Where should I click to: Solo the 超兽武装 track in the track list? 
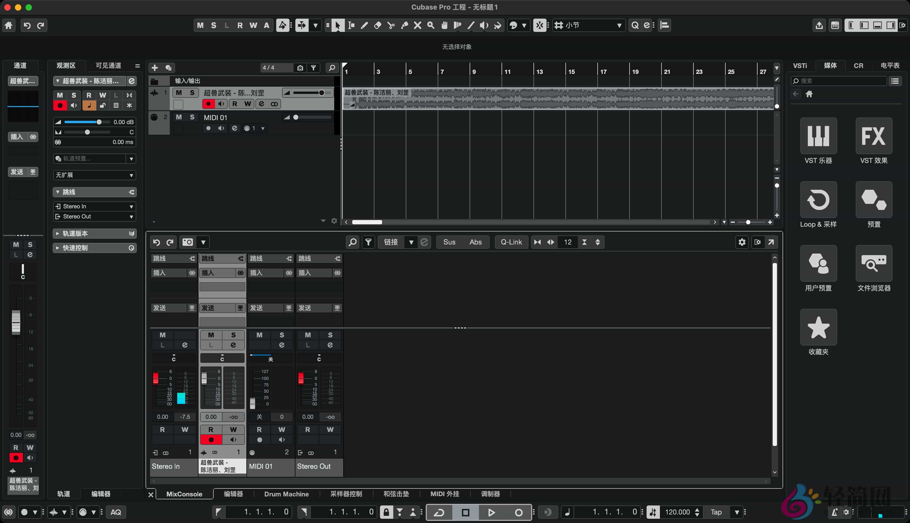(x=192, y=92)
